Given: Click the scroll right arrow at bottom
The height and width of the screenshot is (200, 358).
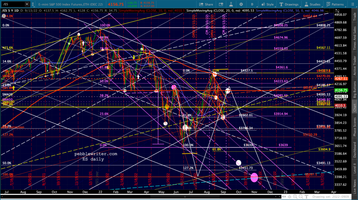Looking at the screenshot, I should click(x=279, y=197).
